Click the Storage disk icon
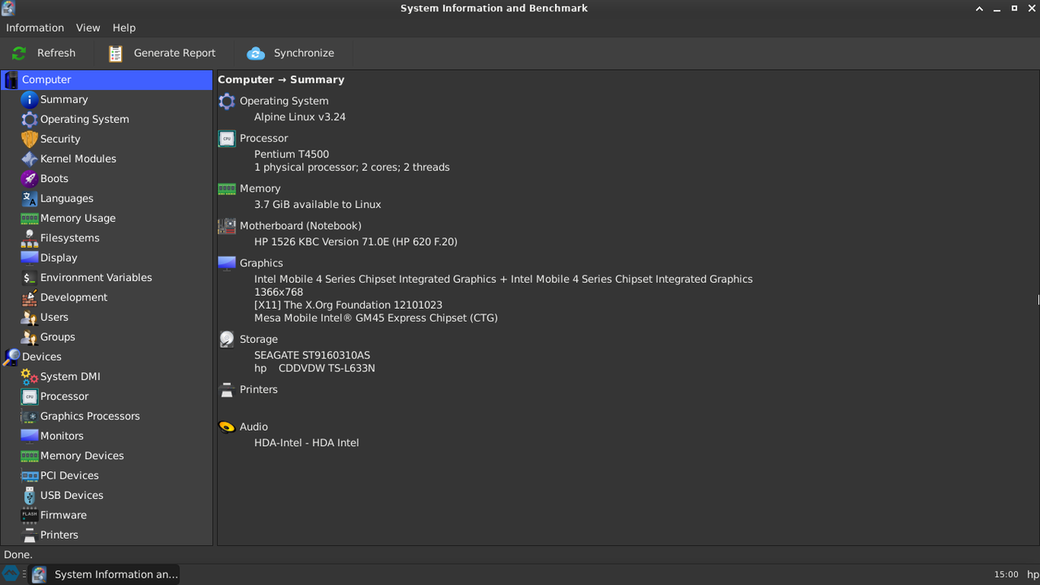 coord(227,340)
